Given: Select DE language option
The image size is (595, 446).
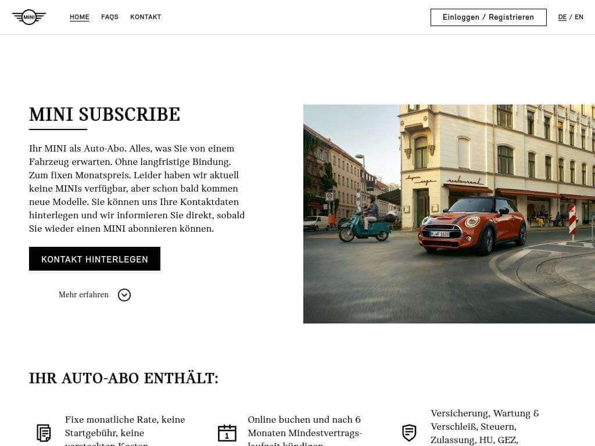Looking at the screenshot, I should click(562, 17).
